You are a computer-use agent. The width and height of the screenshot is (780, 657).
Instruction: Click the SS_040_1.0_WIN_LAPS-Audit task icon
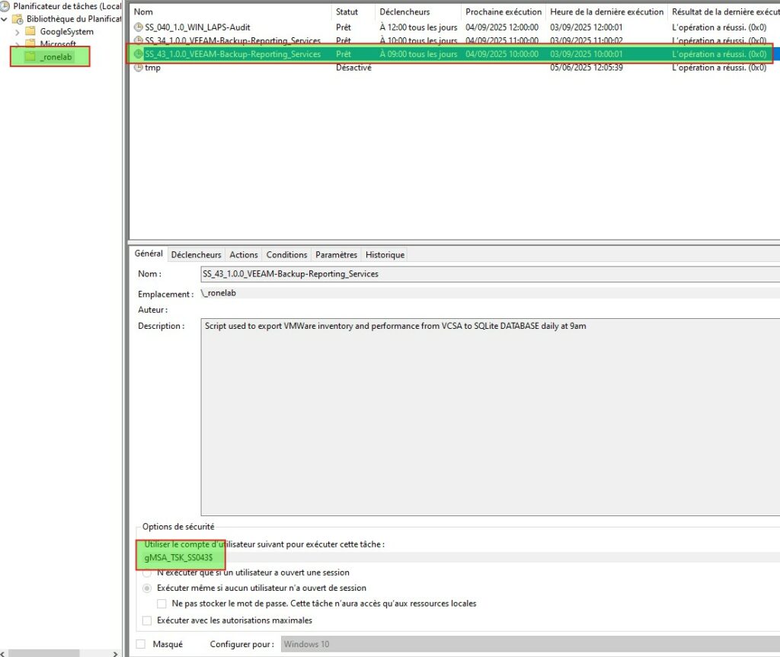coord(138,27)
